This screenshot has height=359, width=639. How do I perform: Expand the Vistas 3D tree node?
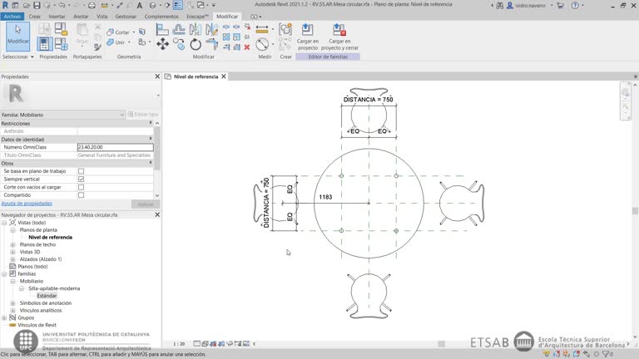(12, 252)
